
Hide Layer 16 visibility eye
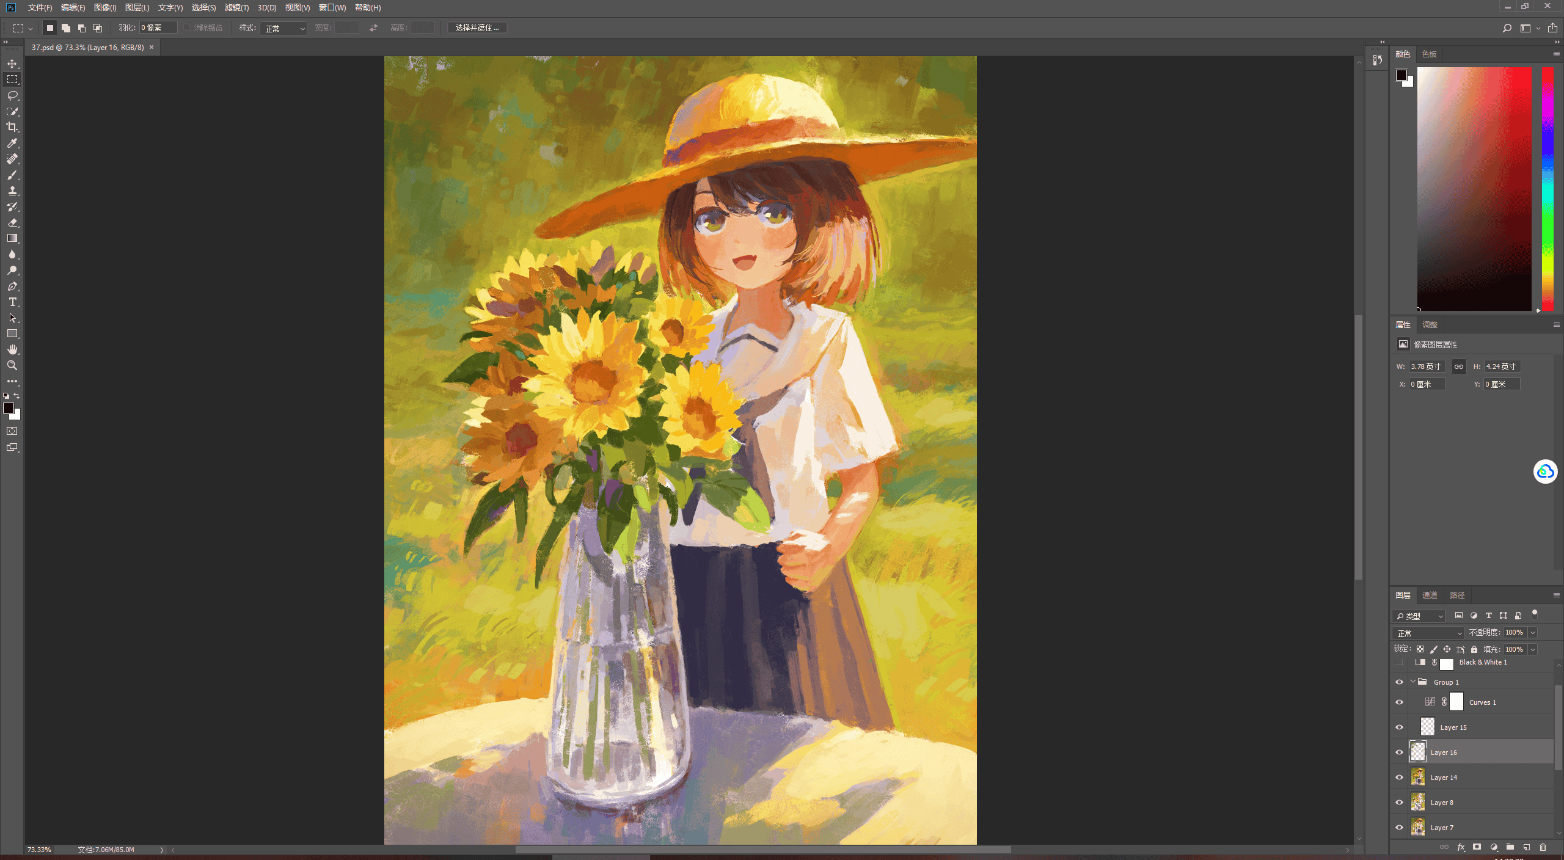point(1399,752)
